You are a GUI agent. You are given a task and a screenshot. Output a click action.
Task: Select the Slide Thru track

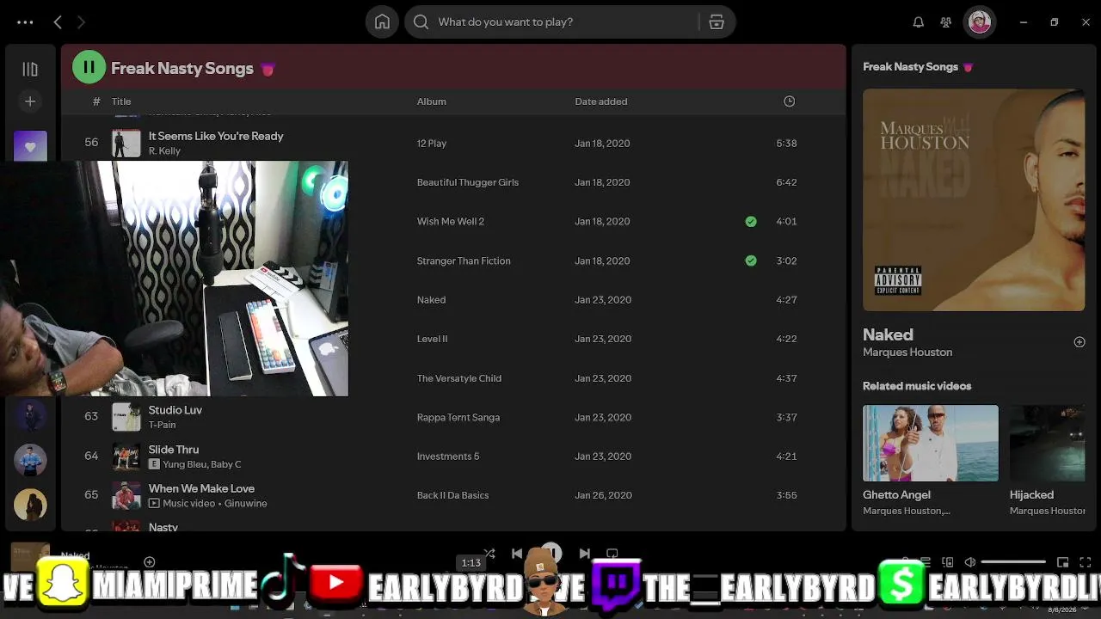[x=174, y=450]
